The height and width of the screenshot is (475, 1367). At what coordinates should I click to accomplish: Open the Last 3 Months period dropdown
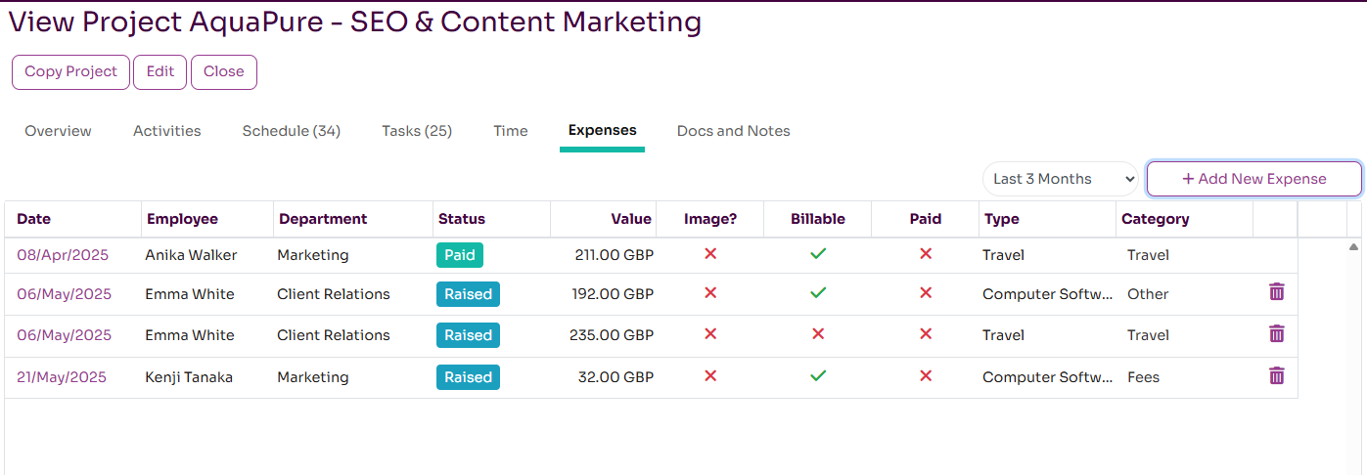[x=1061, y=179]
